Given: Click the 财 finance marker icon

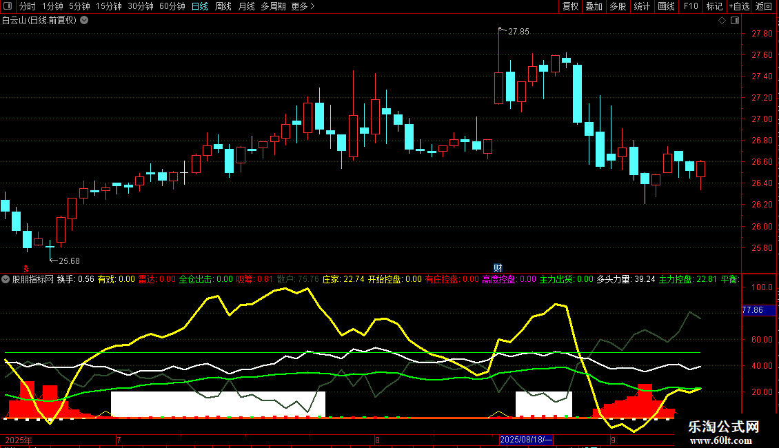Looking at the screenshot, I should point(497,267).
